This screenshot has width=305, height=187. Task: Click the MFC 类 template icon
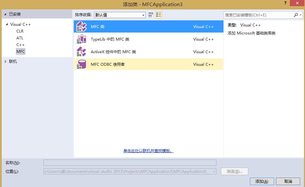[x=81, y=26]
